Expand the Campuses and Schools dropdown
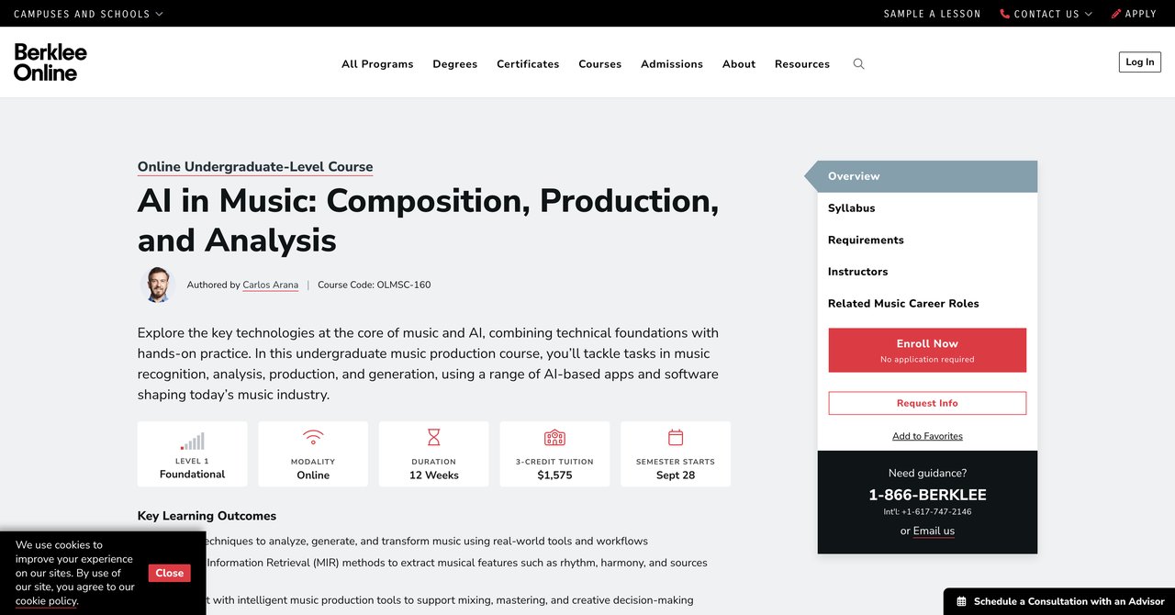This screenshot has height=615, width=1175. (x=88, y=14)
